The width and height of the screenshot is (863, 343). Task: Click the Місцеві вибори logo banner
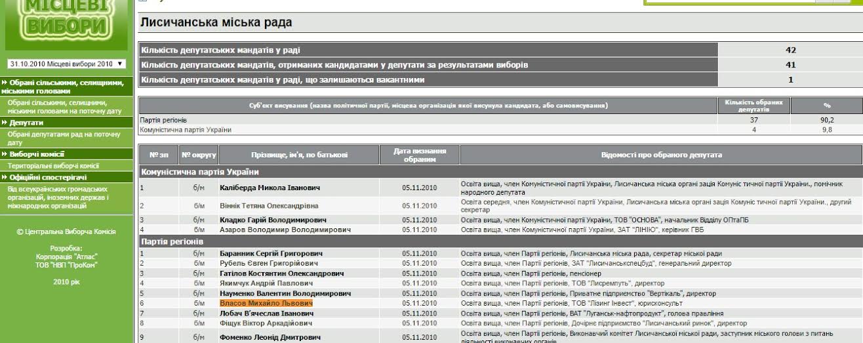point(66,20)
